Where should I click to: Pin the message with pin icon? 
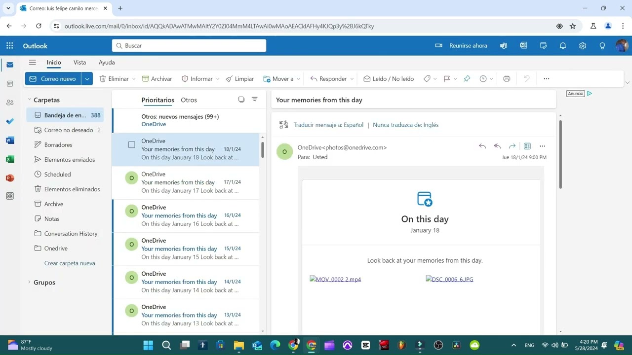tap(467, 79)
